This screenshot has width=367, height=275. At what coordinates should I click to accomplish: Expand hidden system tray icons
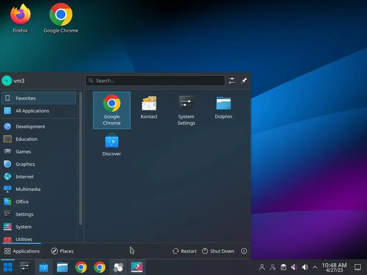pos(315,267)
